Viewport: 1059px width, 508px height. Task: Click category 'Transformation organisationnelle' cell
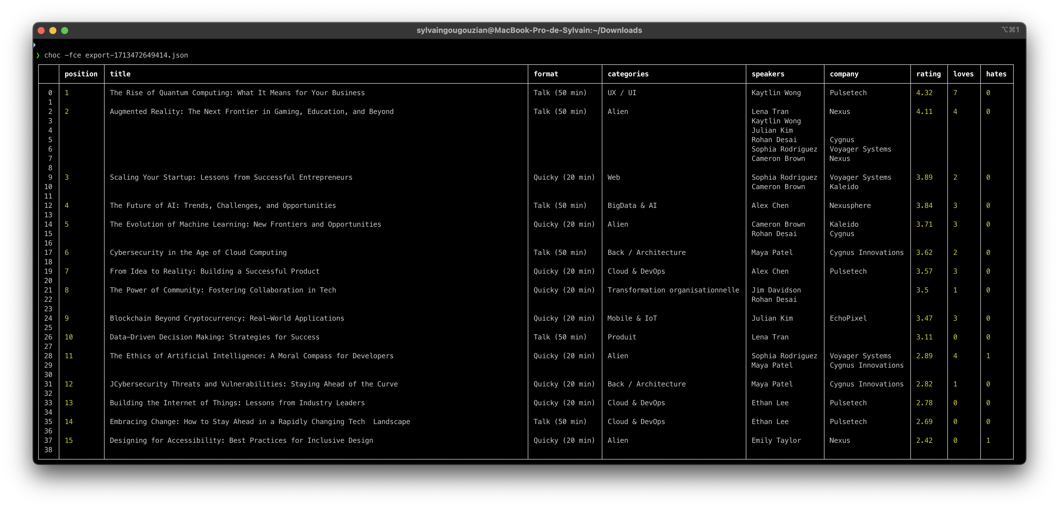click(x=673, y=290)
